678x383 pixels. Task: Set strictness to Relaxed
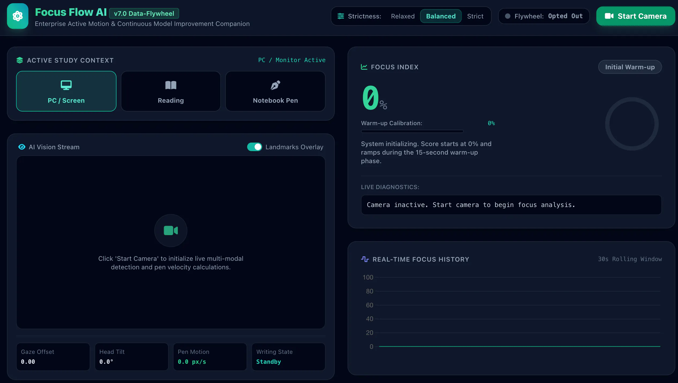[x=403, y=16]
